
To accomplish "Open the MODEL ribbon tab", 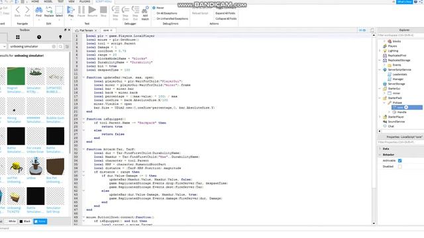I will [48, 1].
